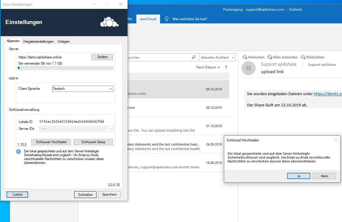Screen dimensions: 342x222
Task: Click the Schlüssel-Setup button
Action: pos(93,142)
